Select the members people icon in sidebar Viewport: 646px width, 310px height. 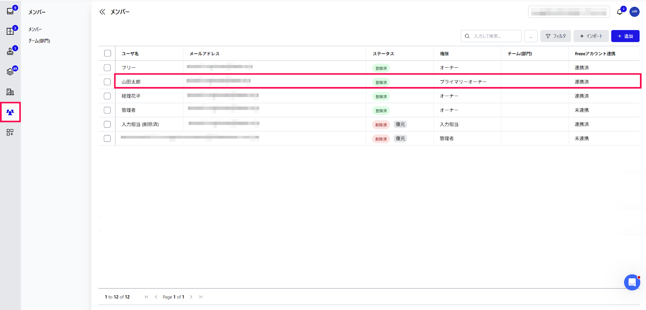(10, 112)
